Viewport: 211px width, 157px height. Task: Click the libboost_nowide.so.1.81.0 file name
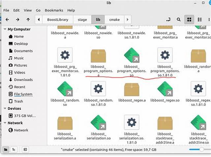pyautogui.click(x=132, y=35)
